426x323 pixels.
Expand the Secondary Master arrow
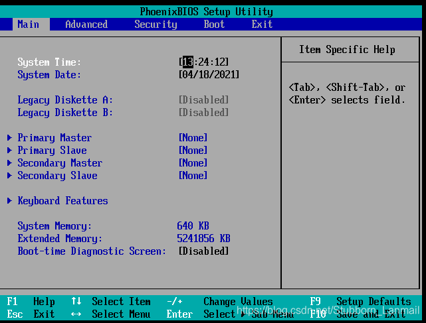click(x=9, y=163)
